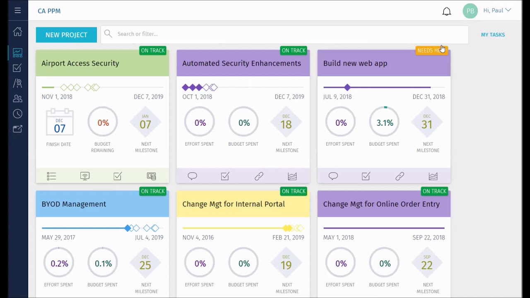The width and height of the screenshot is (530, 298).
Task: Open tasks icon on Build new web app
Action: 366,176
